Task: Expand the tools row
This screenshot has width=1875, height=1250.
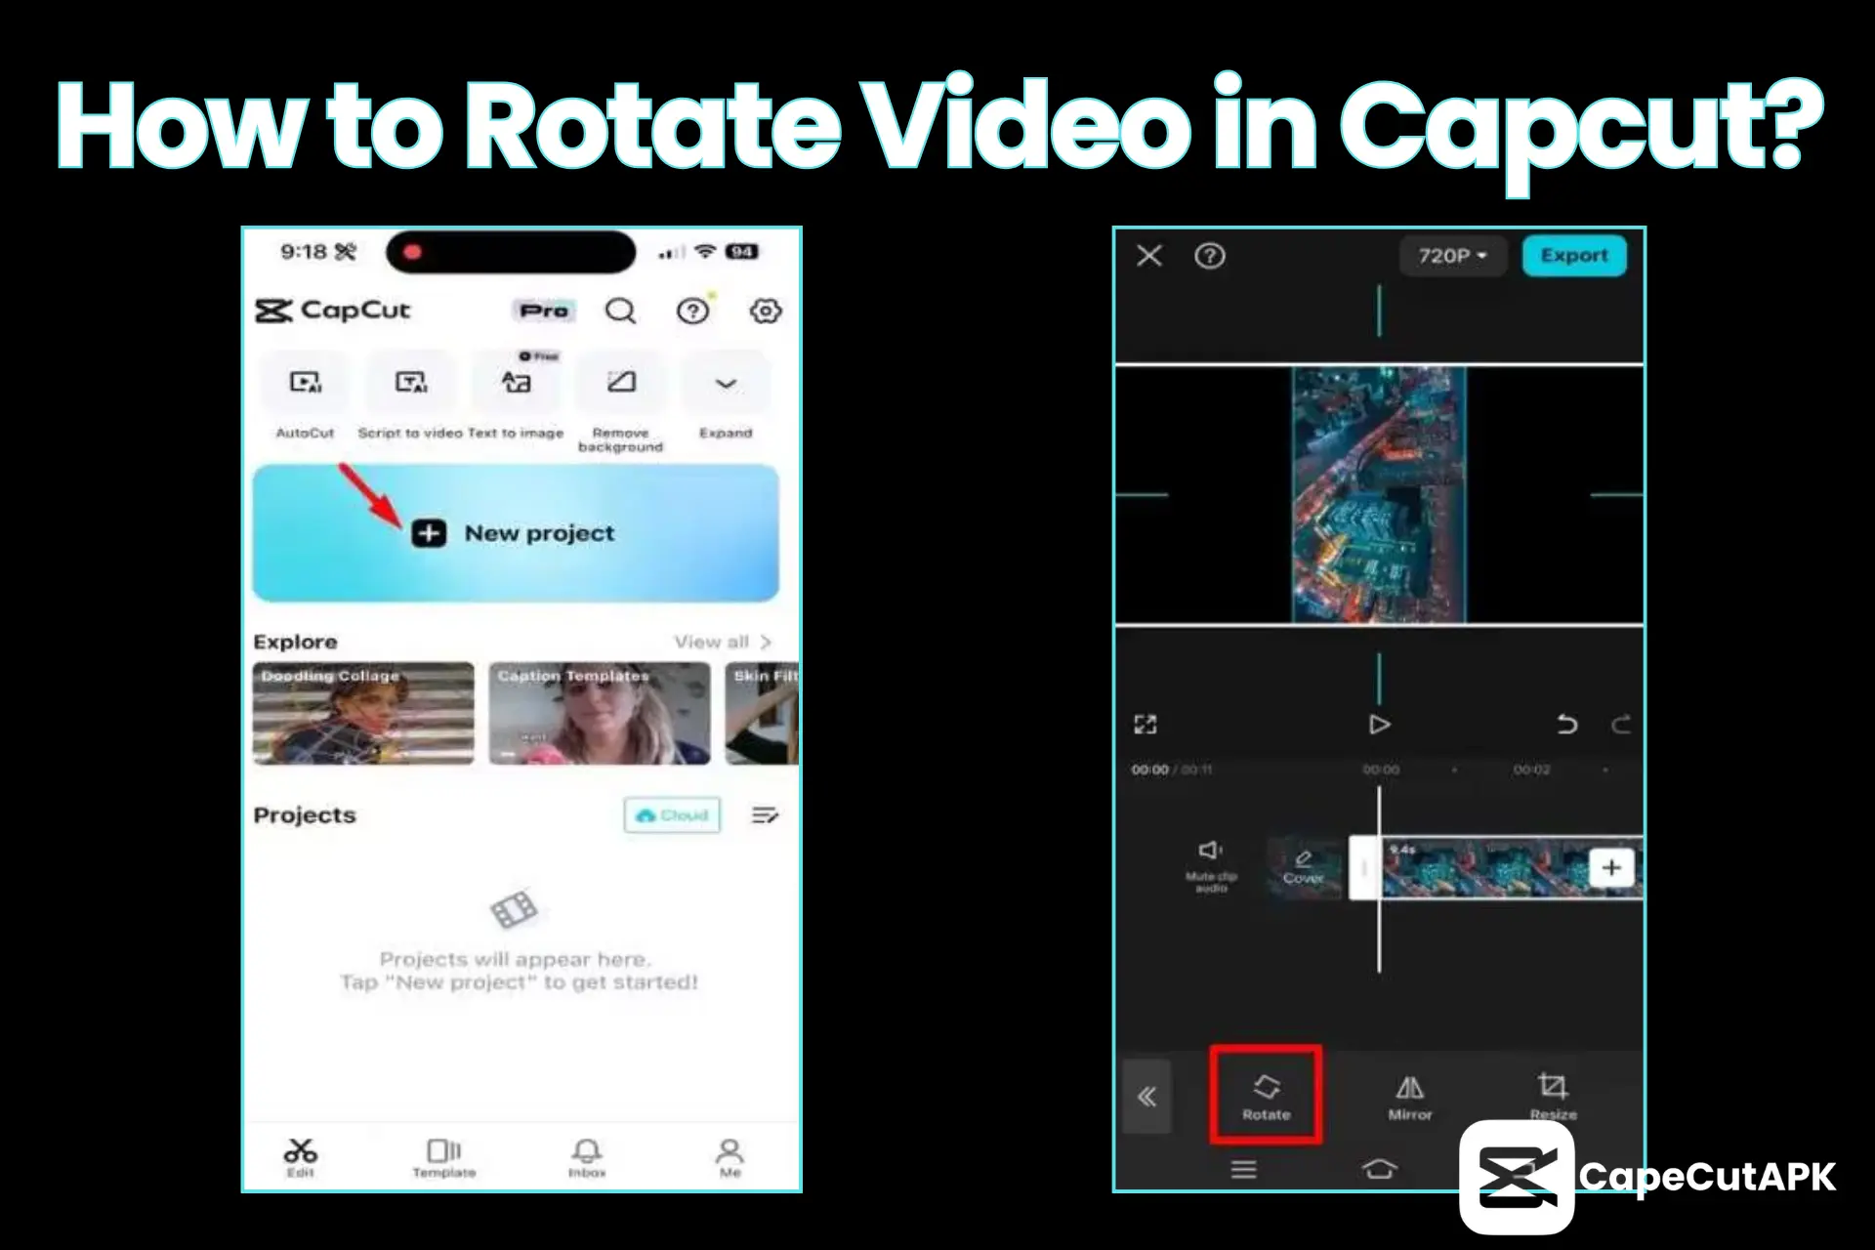Action: [726, 396]
